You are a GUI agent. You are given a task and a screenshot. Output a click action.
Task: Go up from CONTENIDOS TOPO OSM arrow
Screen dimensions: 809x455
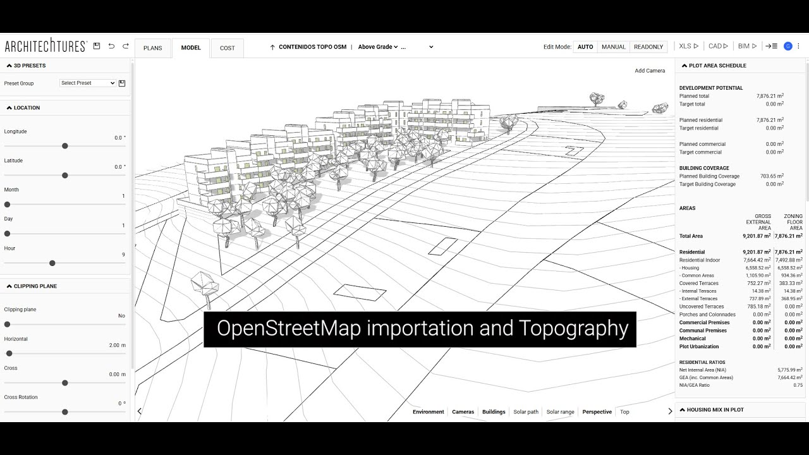pos(272,47)
